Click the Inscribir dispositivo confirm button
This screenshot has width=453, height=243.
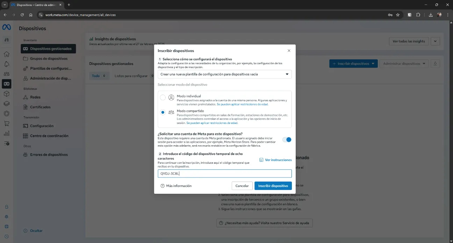click(273, 186)
